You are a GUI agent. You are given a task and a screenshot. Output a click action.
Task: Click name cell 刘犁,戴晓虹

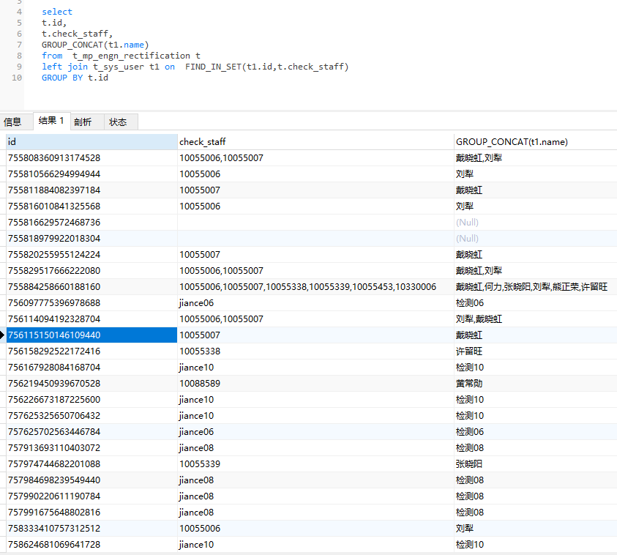coord(535,319)
